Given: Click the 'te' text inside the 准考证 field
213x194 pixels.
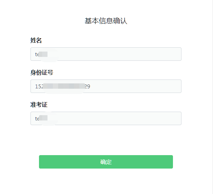Looking at the screenshot, I should 37,118.
